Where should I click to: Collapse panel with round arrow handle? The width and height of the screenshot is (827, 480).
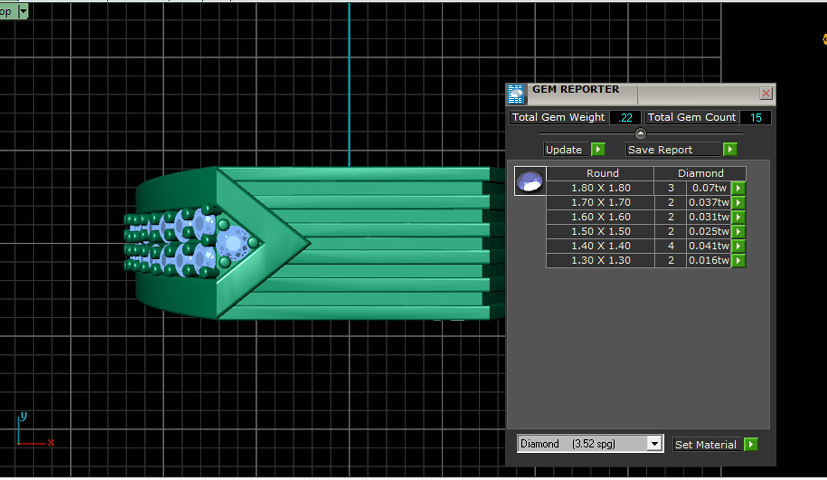click(x=640, y=133)
